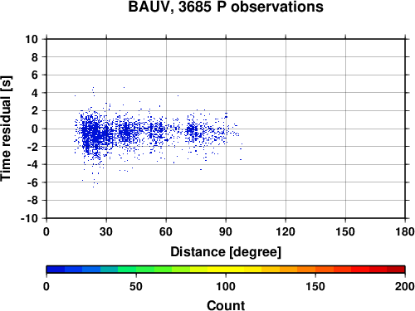Click the colorbar tick label 150
The height and width of the screenshot is (311, 415).
coord(315,286)
